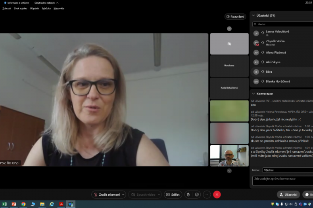Select participant name Zbyněk Vočka
This screenshot has height=208, width=313.
[x=275, y=41]
